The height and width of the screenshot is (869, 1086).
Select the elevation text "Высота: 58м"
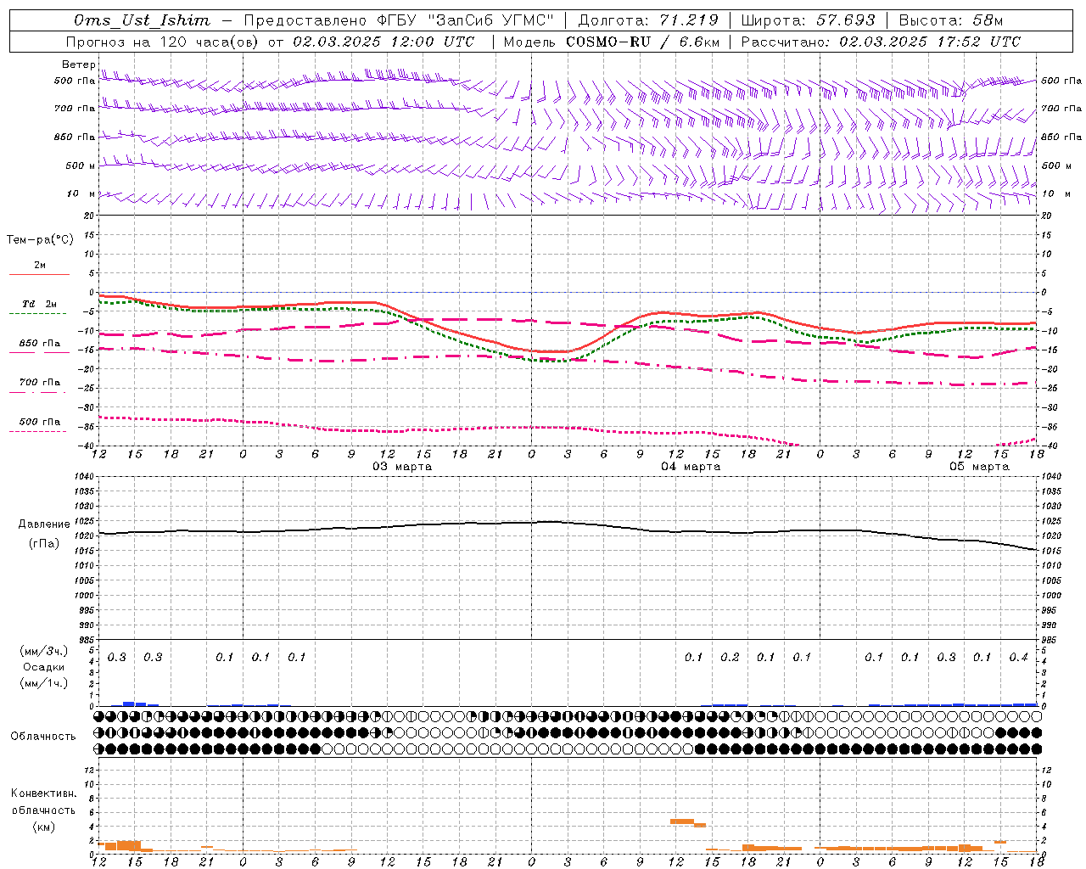950,20
